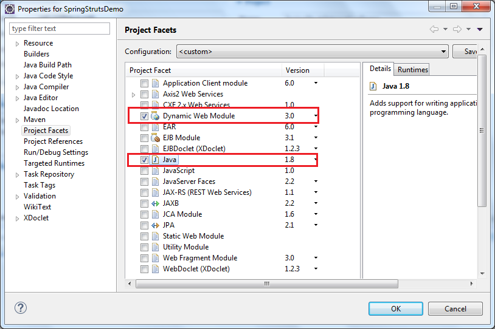Viewport: 495px width, 329px height.
Task: Click the forward navigation arrow icon
Action: 457,29
